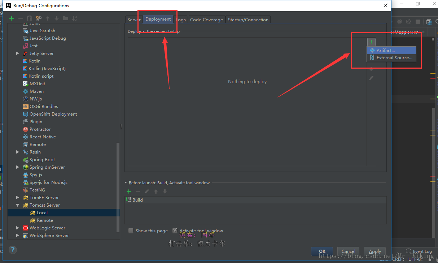Click the Spring Boot icon

coord(26,160)
